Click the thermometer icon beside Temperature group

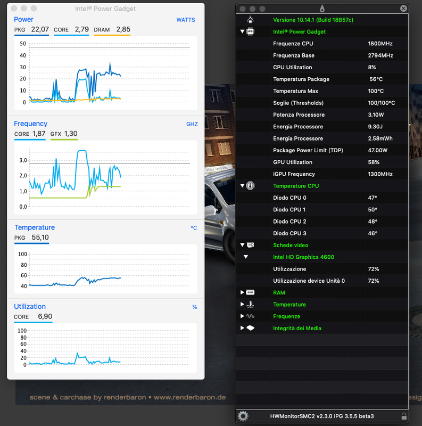tap(250, 305)
